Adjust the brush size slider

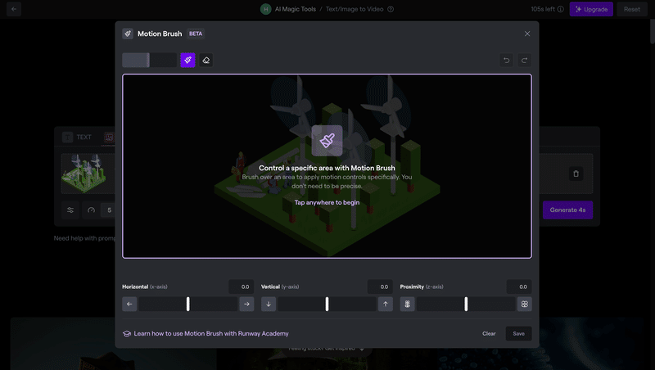coord(149,60)
